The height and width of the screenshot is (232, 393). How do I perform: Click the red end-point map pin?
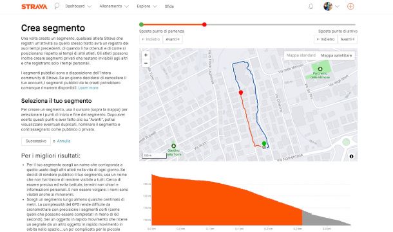241,93
